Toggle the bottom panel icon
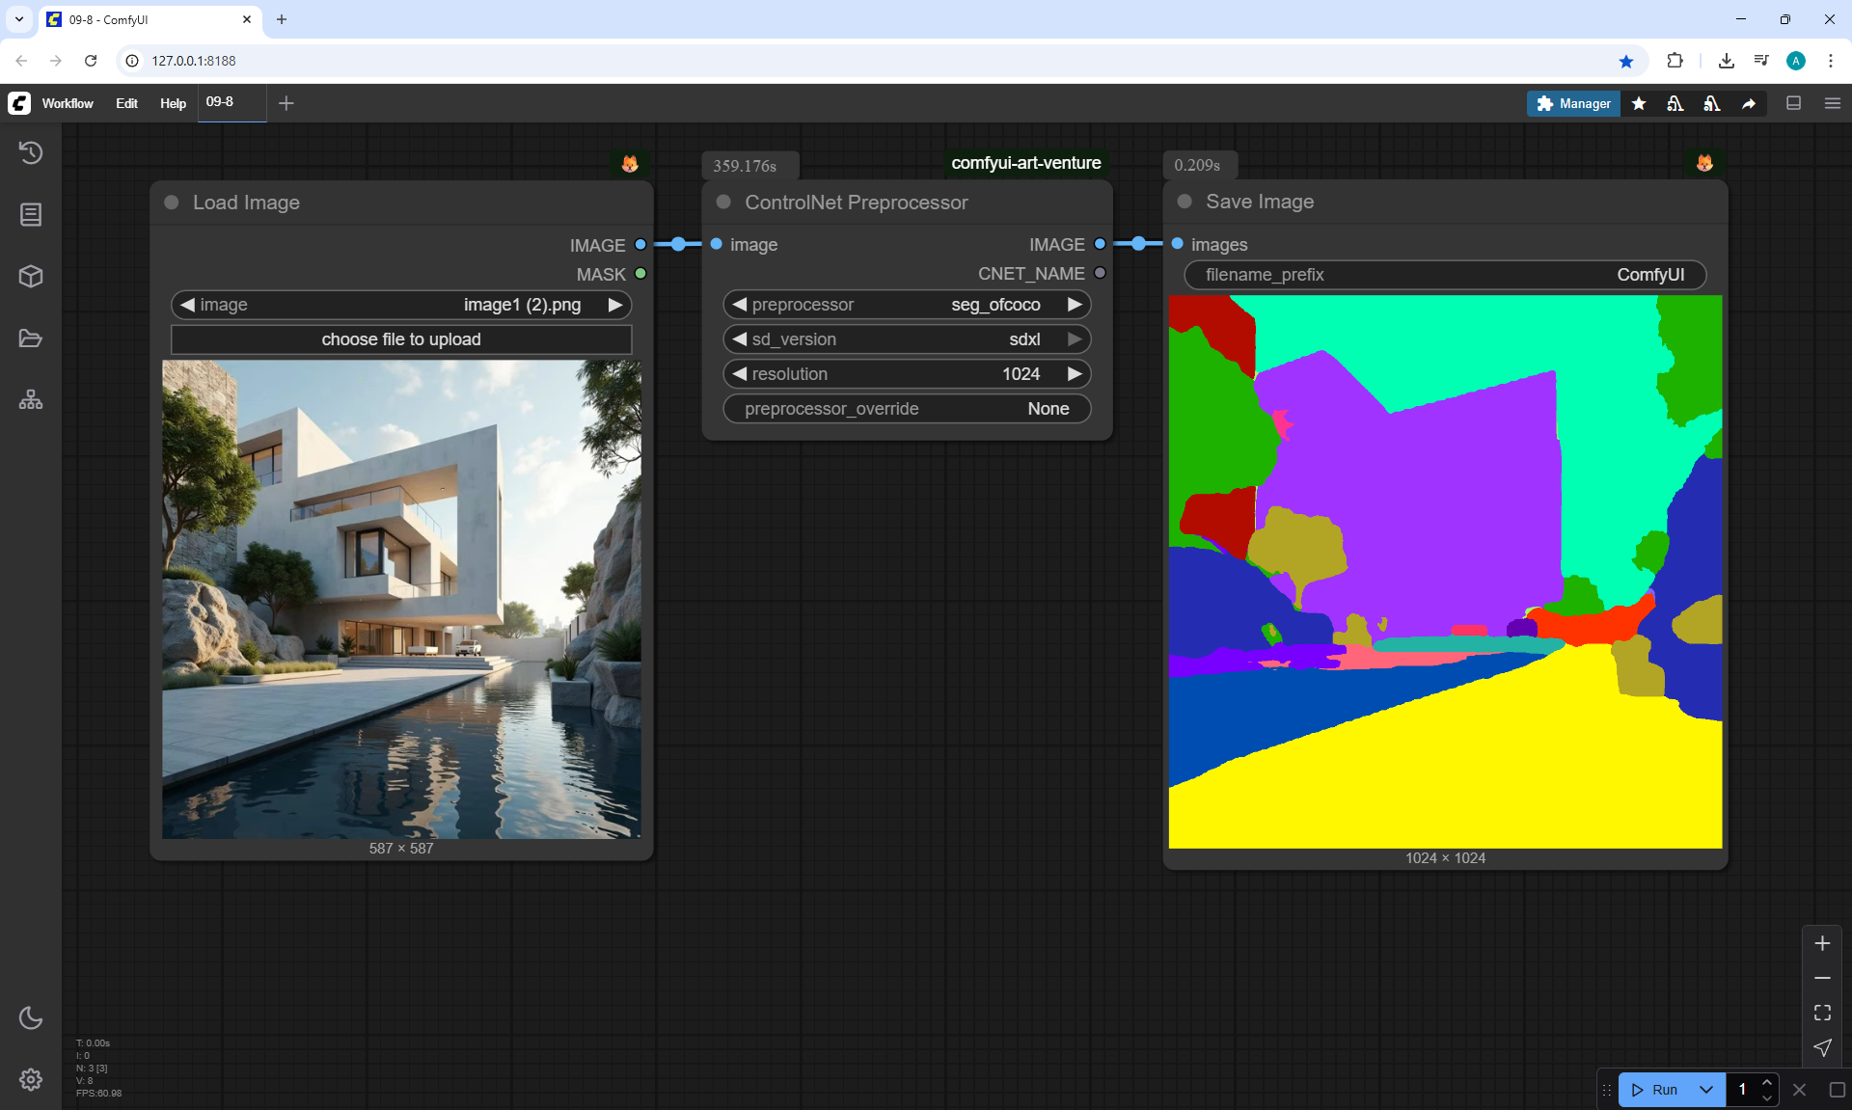The image size is (1852, 1110). click(x=1793, y=103)
